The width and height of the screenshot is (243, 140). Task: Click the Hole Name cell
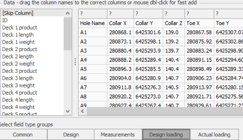click(93, 23)
